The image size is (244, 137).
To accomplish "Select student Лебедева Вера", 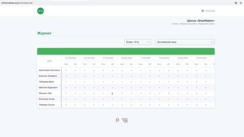I will (x=47, y=82).
